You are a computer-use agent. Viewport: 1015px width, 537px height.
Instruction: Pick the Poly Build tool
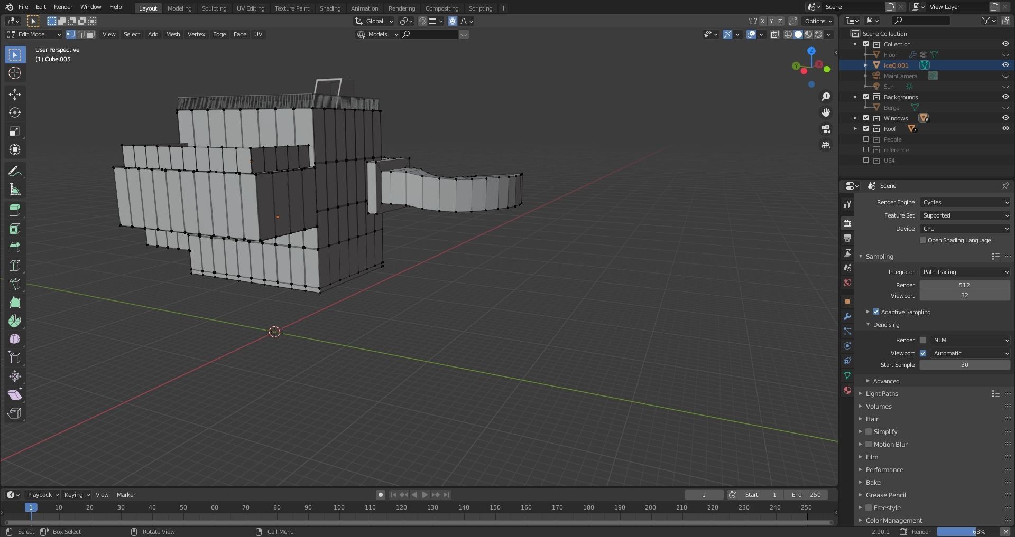(x=15, y=303)
